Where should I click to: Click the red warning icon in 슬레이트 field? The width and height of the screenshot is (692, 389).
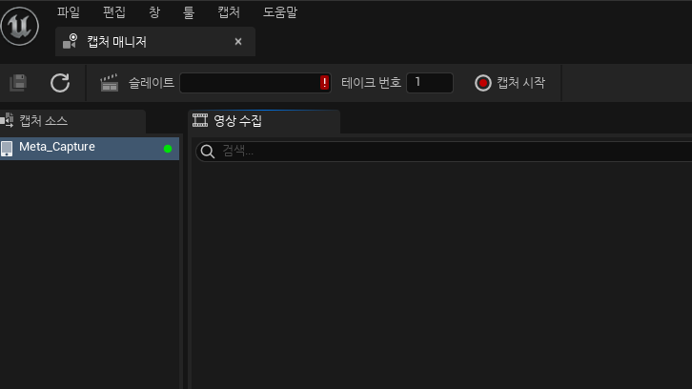(324, 83)
